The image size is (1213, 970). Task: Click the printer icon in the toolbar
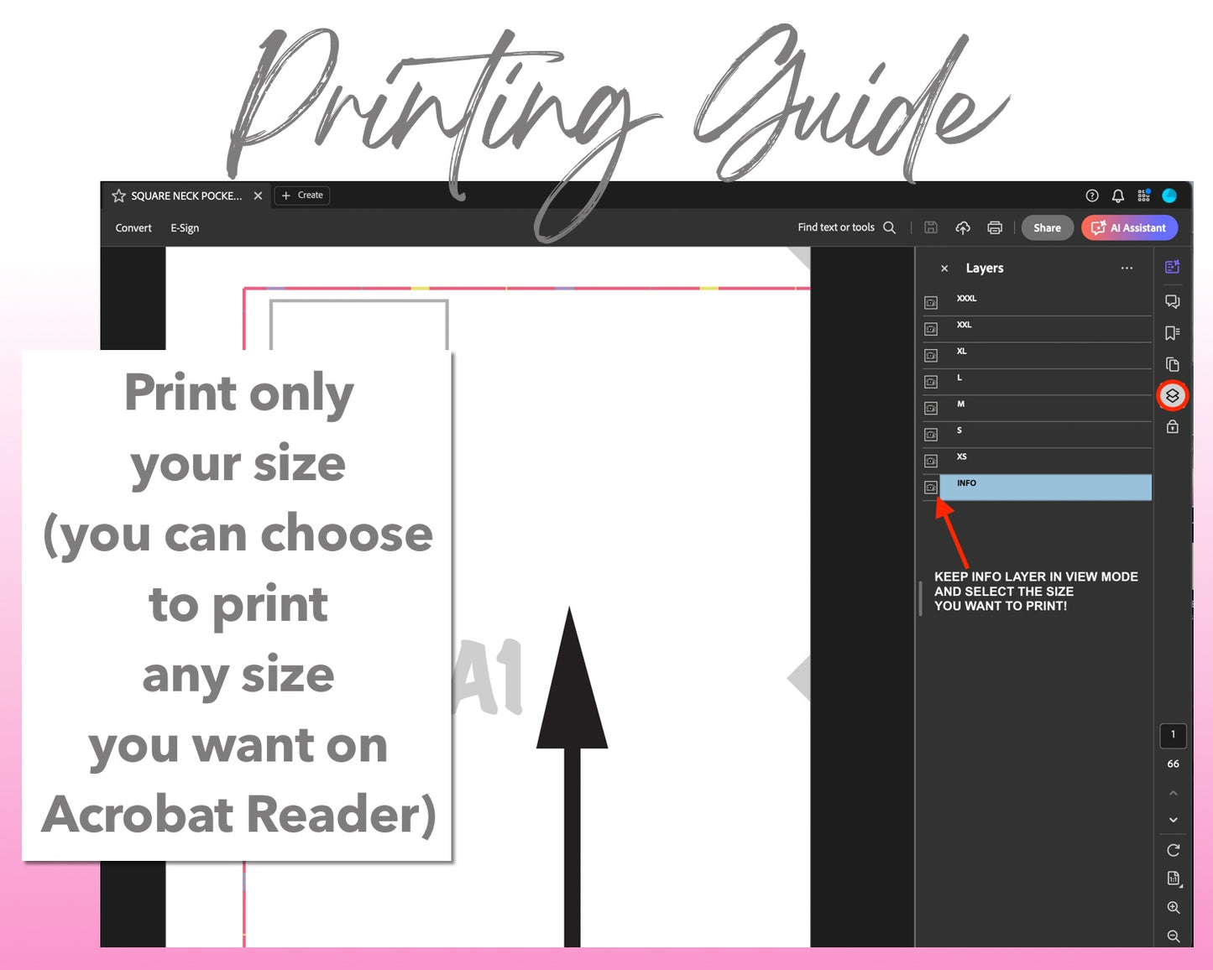995,227
